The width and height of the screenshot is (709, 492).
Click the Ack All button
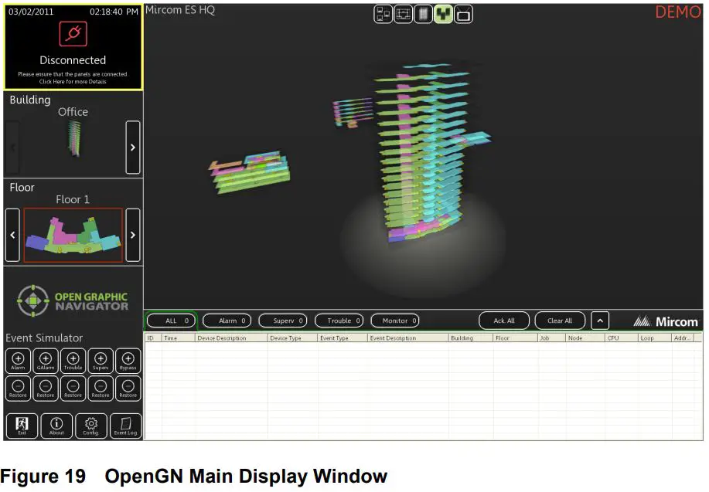504,321
